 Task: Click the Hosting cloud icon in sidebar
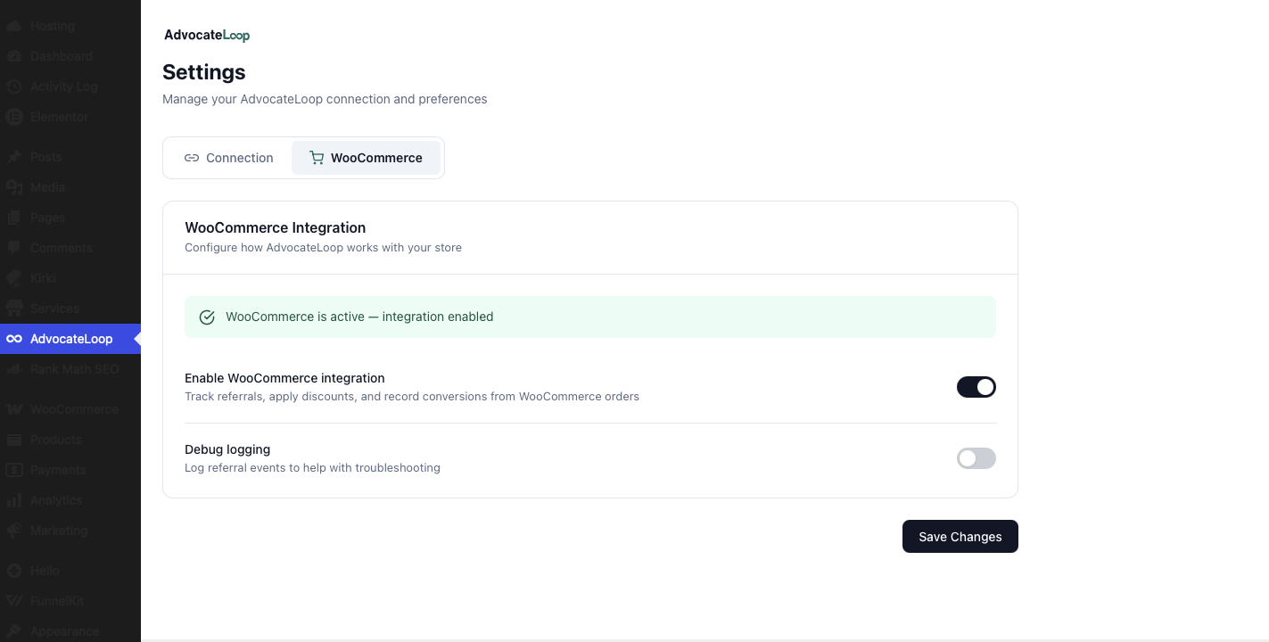coord(14,26)
